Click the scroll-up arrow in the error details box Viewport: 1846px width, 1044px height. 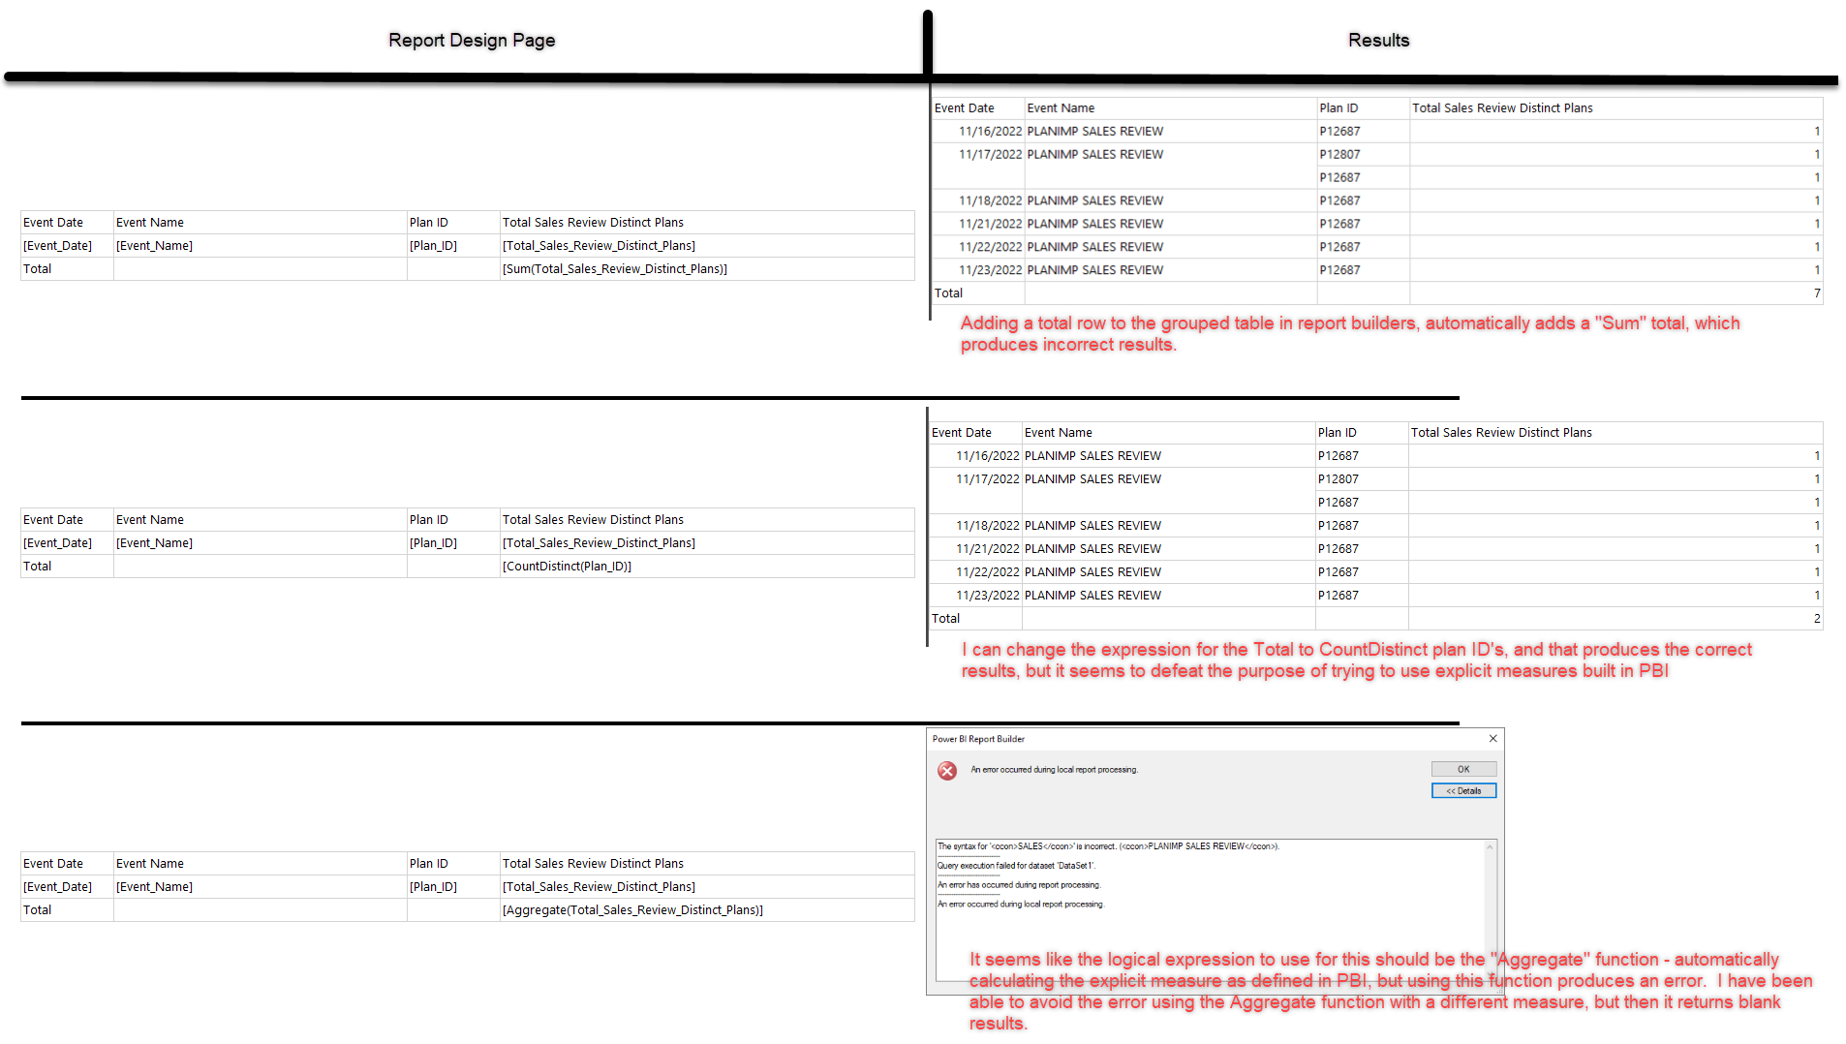(x=1489, y=845)
